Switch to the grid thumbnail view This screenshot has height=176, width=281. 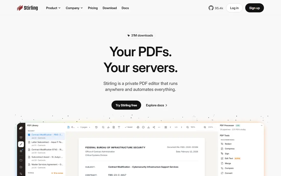[x=166, y=127]
